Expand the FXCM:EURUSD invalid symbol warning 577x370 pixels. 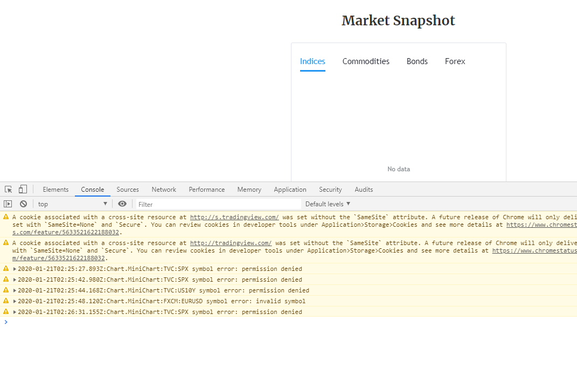pos(15,301)
